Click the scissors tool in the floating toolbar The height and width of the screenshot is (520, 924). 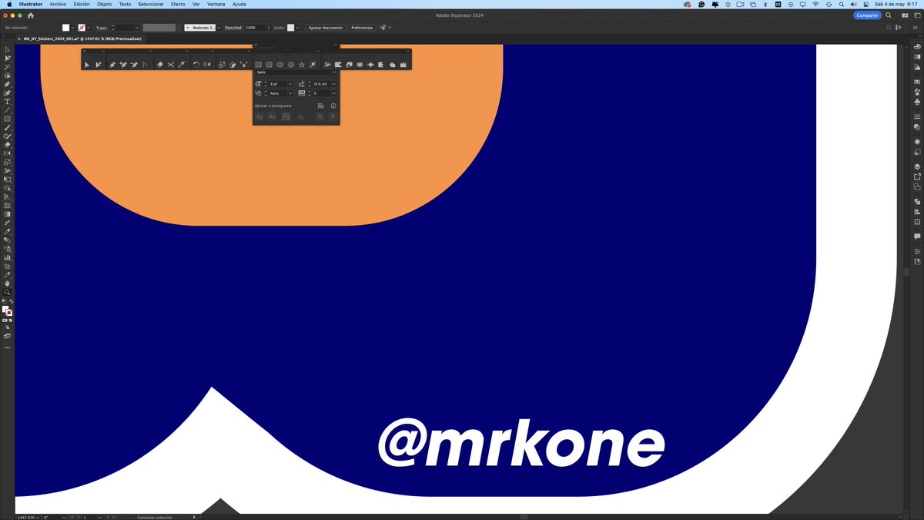tap(171, 65)
